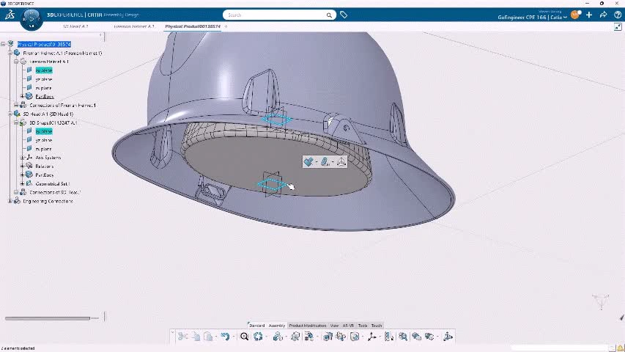The image size is (625, 352).
Task: Click the search magnifier button in search box
Action: pyautogui.click(x=329, y=15)
